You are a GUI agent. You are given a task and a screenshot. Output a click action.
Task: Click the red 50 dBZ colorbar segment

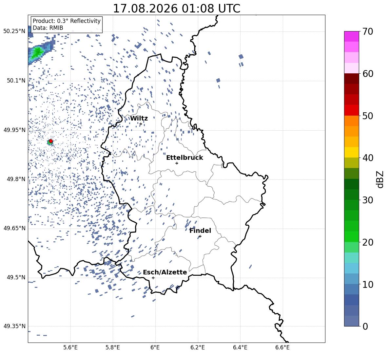point(351,110)
